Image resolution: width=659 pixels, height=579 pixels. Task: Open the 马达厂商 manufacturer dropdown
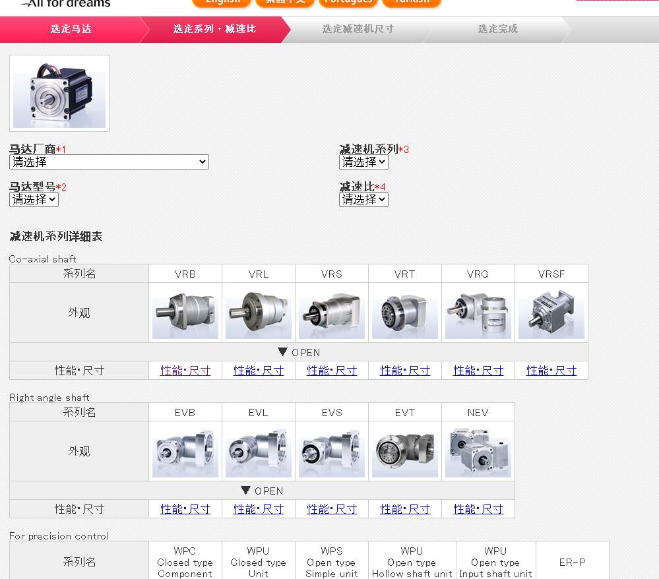(108, 162)
